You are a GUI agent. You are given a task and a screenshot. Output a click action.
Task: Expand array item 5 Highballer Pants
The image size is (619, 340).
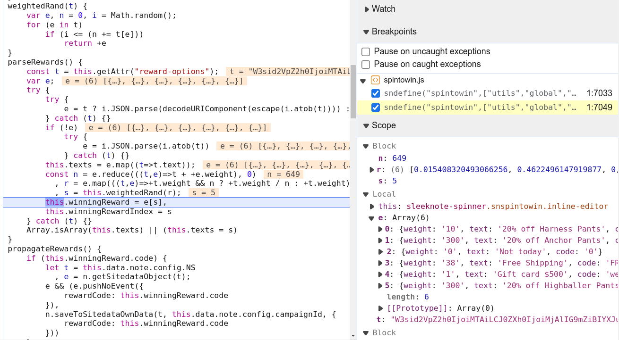[381, 286]
